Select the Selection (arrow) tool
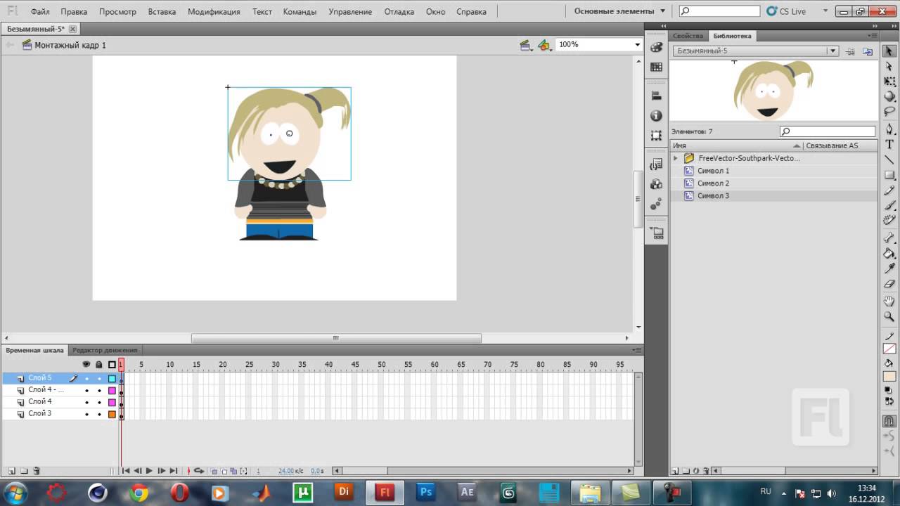 889,51
